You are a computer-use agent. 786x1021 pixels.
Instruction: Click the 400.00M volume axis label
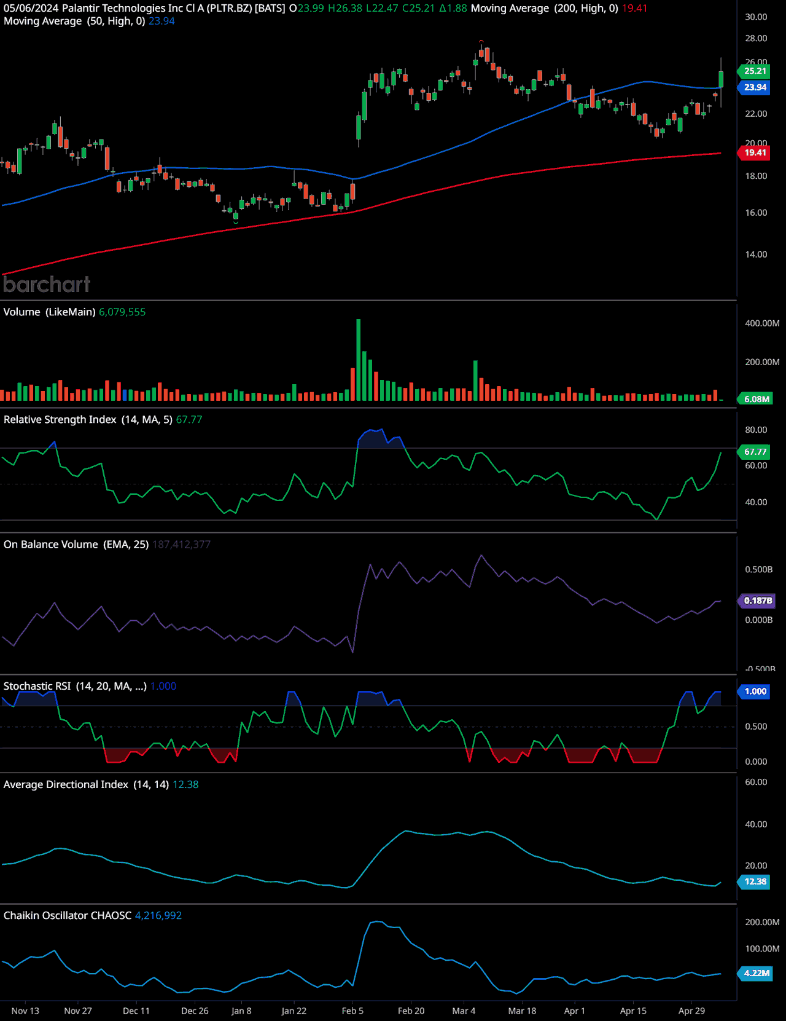coord(762,323)
